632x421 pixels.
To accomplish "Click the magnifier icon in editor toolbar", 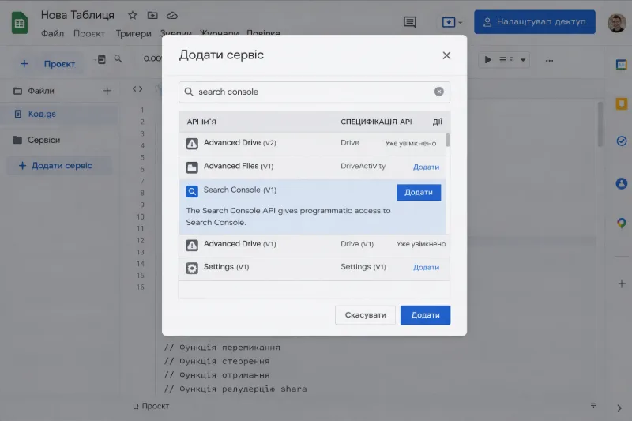I will pyautogui.click(x=118, y=59).
